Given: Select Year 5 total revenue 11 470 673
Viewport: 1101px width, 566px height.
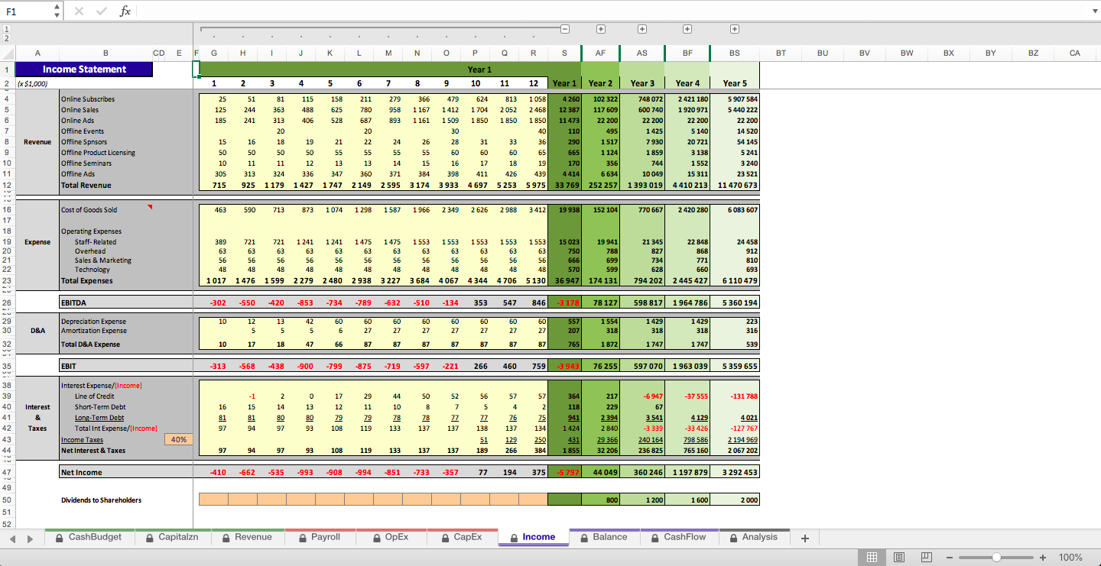Looking at the screenshot, I should (x=735, y=186).
